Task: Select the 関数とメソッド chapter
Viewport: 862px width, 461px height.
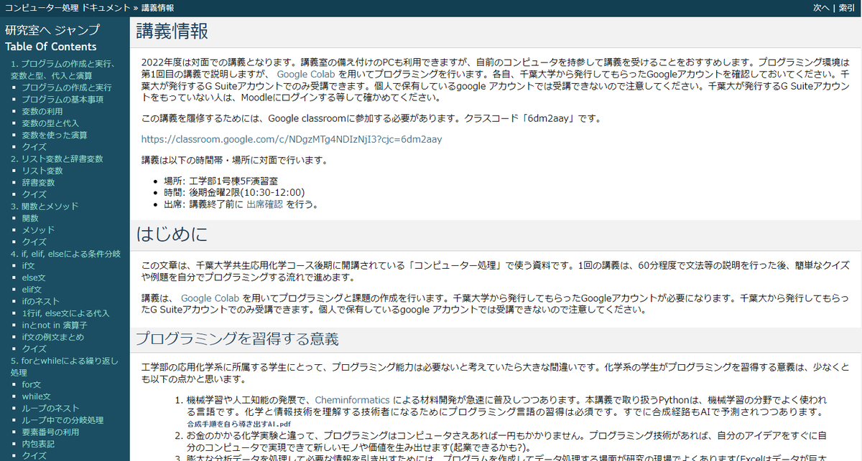Action: click(x=45, y=206)
